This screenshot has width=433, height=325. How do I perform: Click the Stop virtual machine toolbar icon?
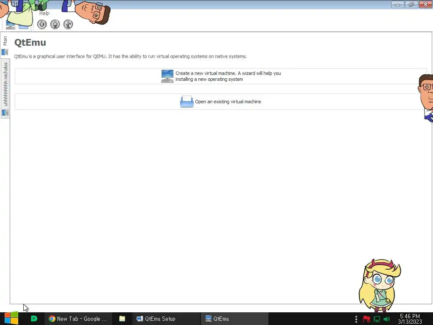(x=55, y=24)
